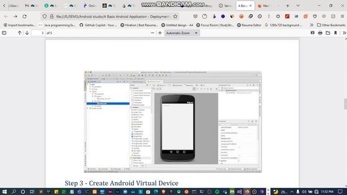The image size is (347, 195).
Task: Toggle the PDF viewer sidebar
Action: coord(4,33)
